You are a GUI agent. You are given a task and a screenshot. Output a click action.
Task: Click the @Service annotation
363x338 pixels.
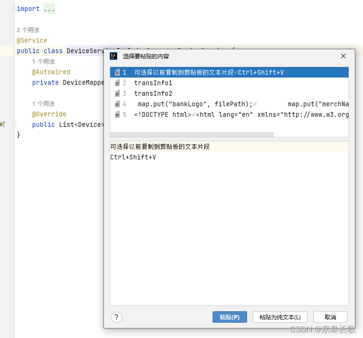(32, 41)
